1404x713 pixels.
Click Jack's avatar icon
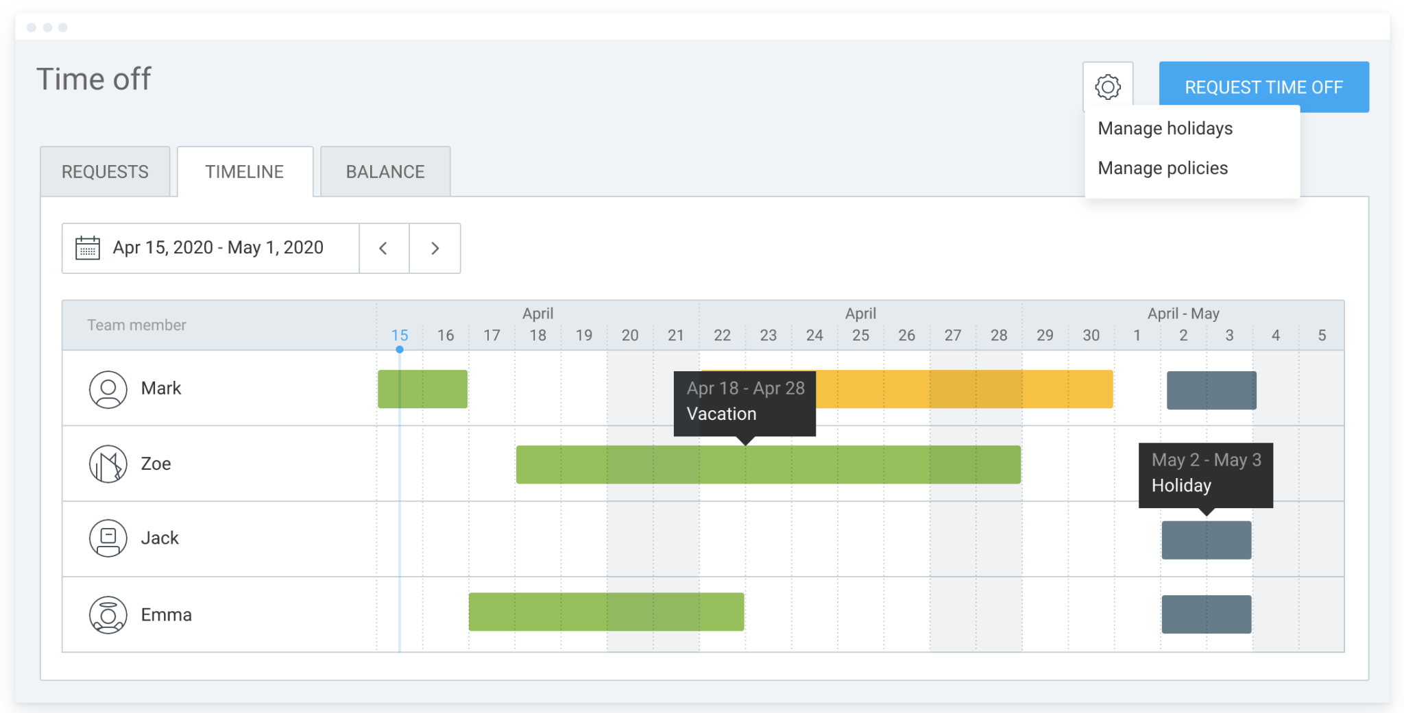(x=108, y=538)
